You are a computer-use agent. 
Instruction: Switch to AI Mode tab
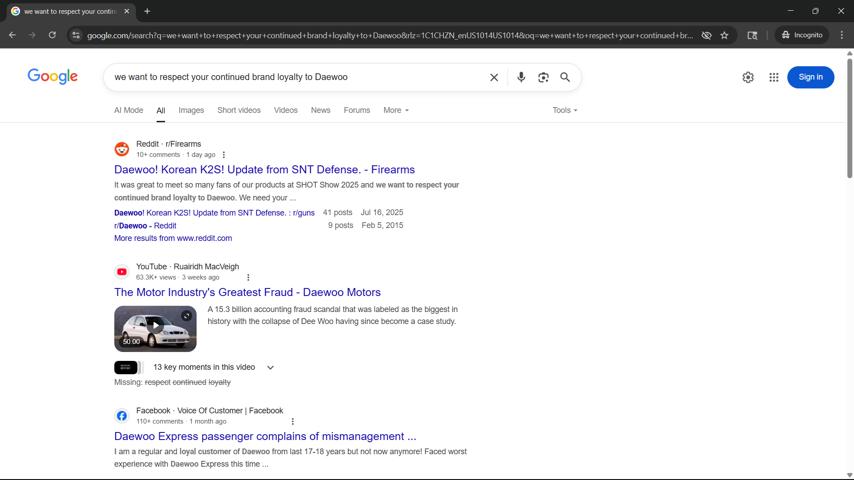(129, 110)
